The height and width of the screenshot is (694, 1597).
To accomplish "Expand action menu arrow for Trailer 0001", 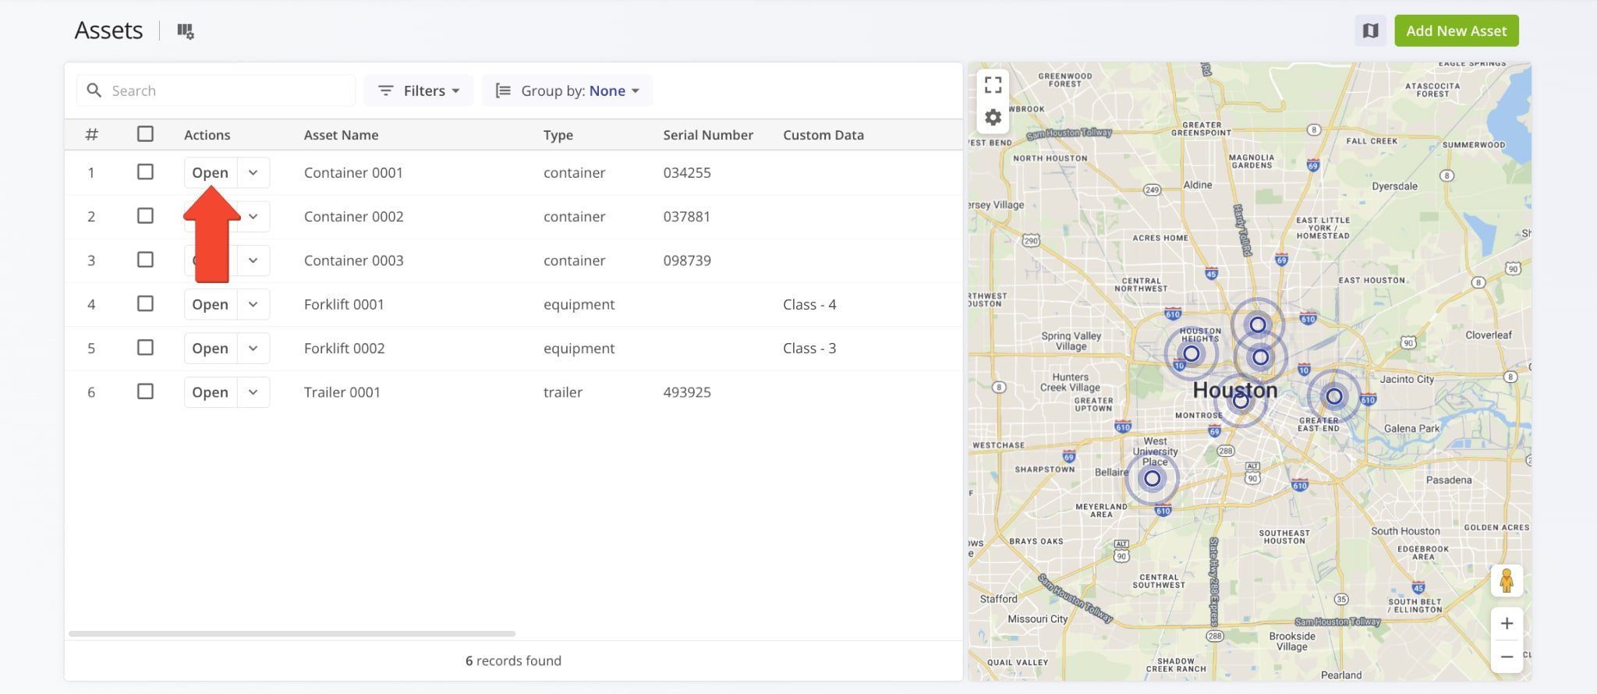I will point(253,392).
